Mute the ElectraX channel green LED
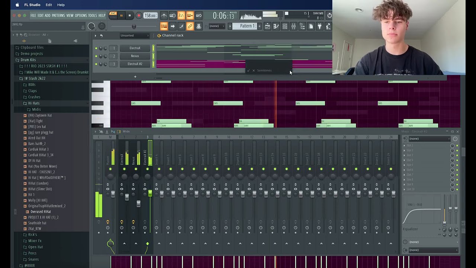476x268 pixels. pyautogui.click(x=96, y=48)
